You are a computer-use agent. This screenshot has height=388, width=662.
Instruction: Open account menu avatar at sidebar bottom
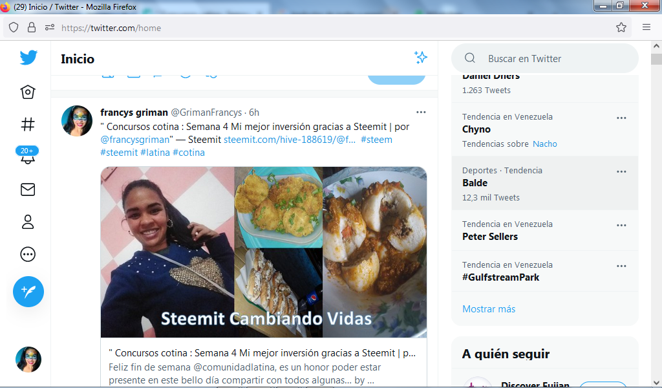point(28,360)
